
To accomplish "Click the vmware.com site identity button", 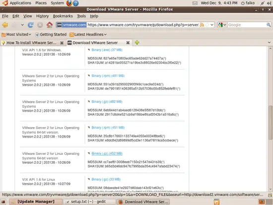I will tap(71, 25).
